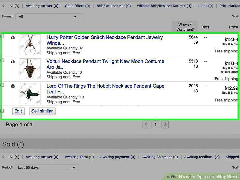Select Awaiting payment (0) filter
Viewport: 240px width, 180px height.
(x=118, y=157)
